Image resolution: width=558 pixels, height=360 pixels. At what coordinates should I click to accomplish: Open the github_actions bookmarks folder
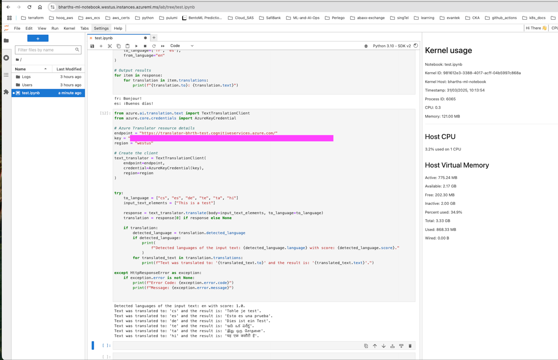click(501, 18)
